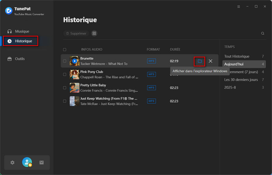Click the Just Keep Watching 02:23 duration
The height and width of the screenshot is (175, 272).
coord(174,101)
